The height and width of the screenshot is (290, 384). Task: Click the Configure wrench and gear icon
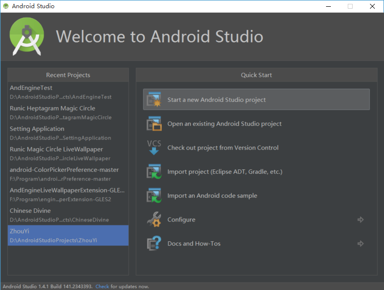click(x=154, y=220)
